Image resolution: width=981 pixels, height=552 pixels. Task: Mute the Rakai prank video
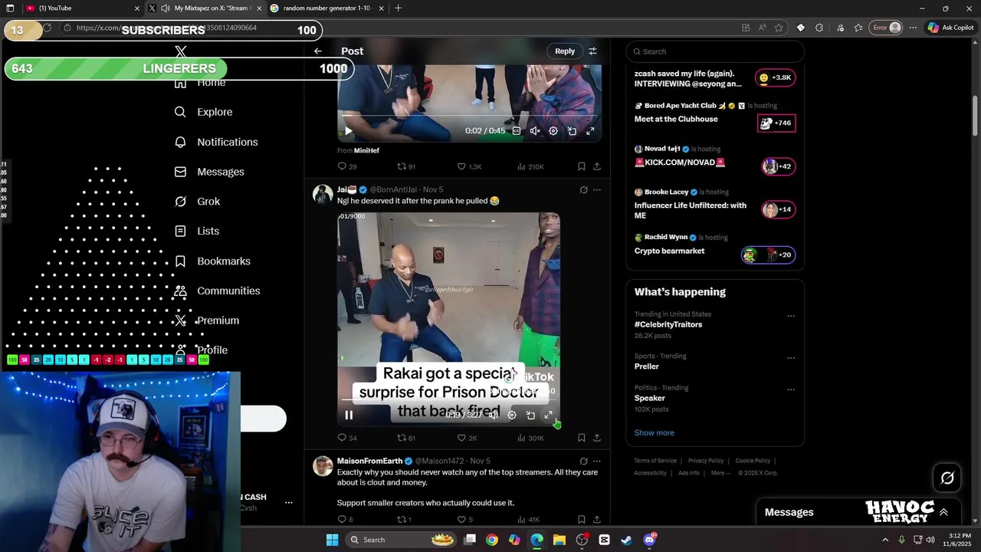494,415
